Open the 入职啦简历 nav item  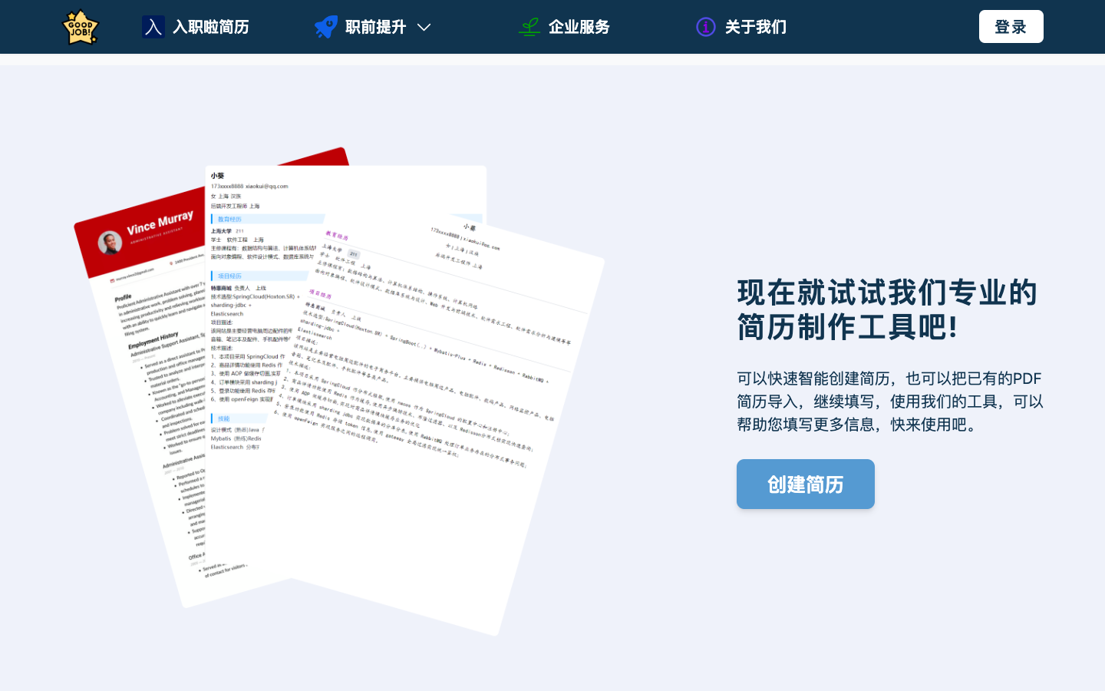tap(210, 27)
